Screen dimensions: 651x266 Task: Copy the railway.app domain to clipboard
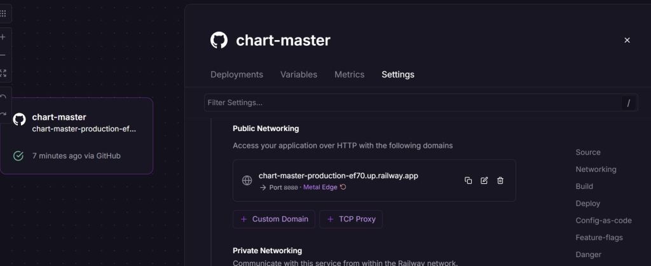point(469,181)
